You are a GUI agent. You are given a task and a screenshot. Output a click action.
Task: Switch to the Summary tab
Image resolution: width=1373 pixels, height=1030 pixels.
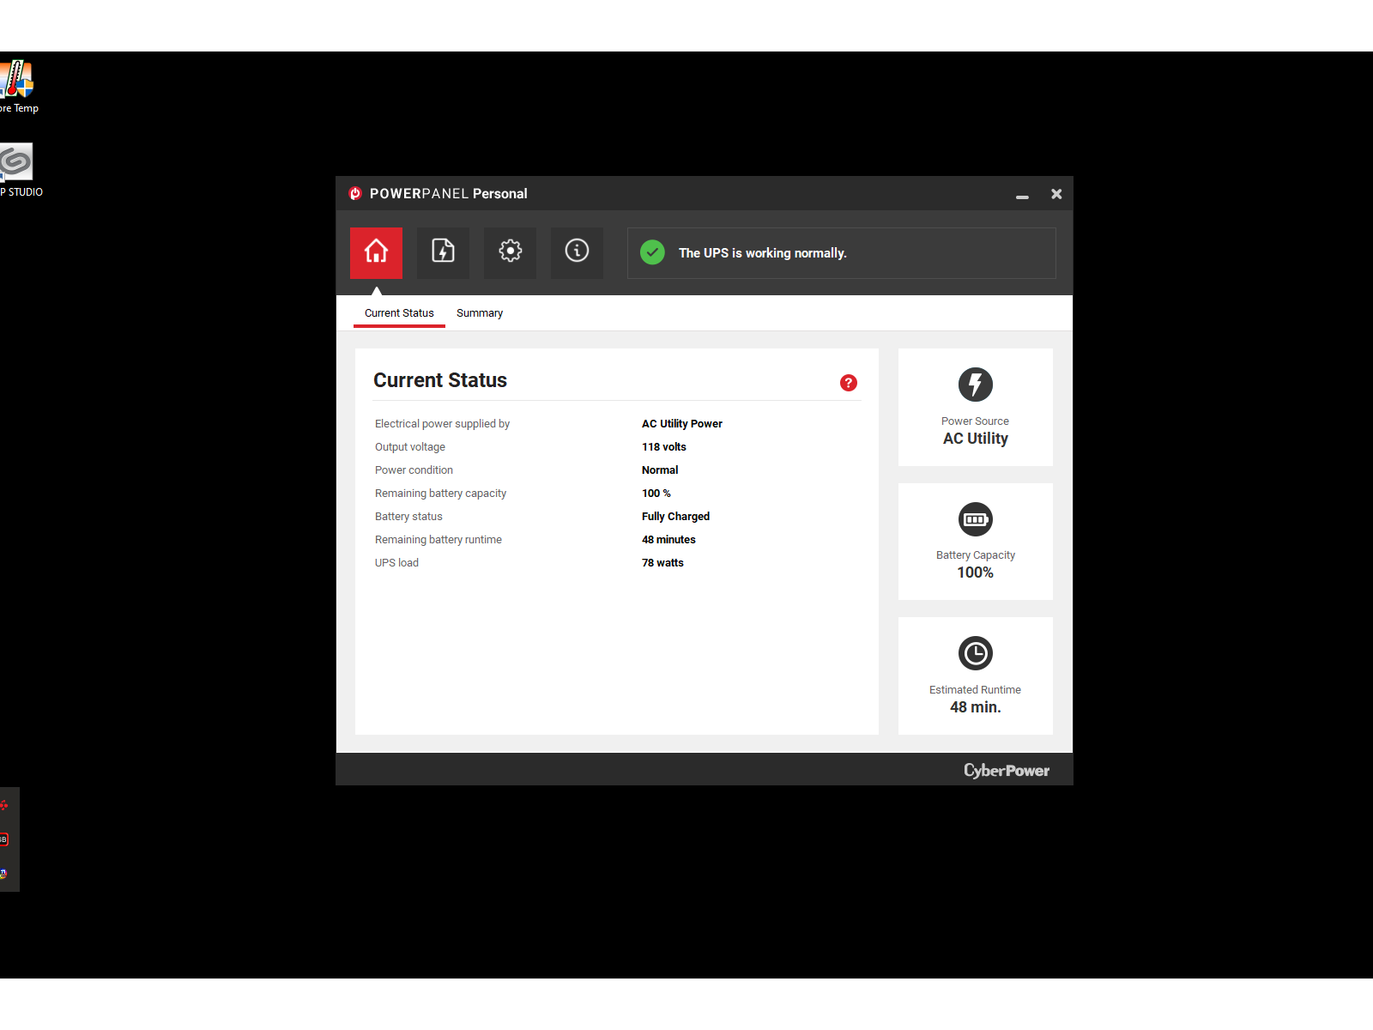pyautogui.click(x=479, y=313)
